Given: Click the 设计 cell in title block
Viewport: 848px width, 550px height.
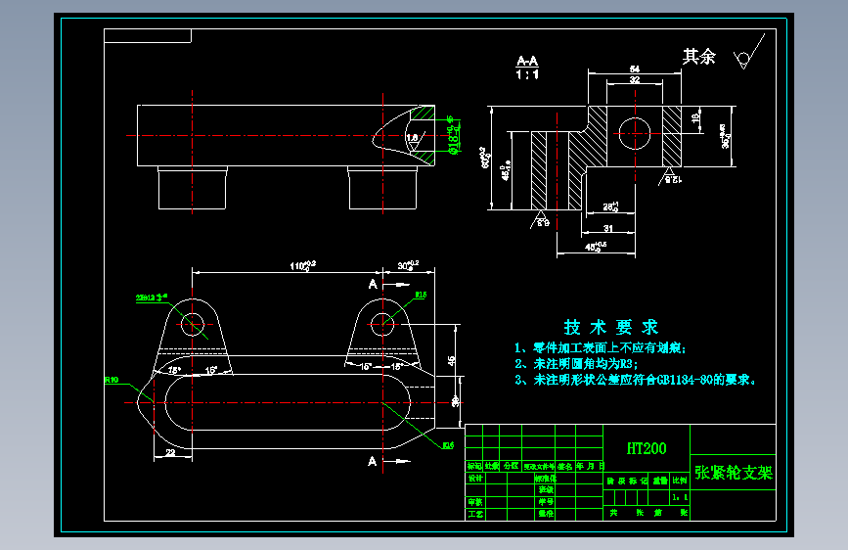Looking at the screenshot, I should [475, 479].
